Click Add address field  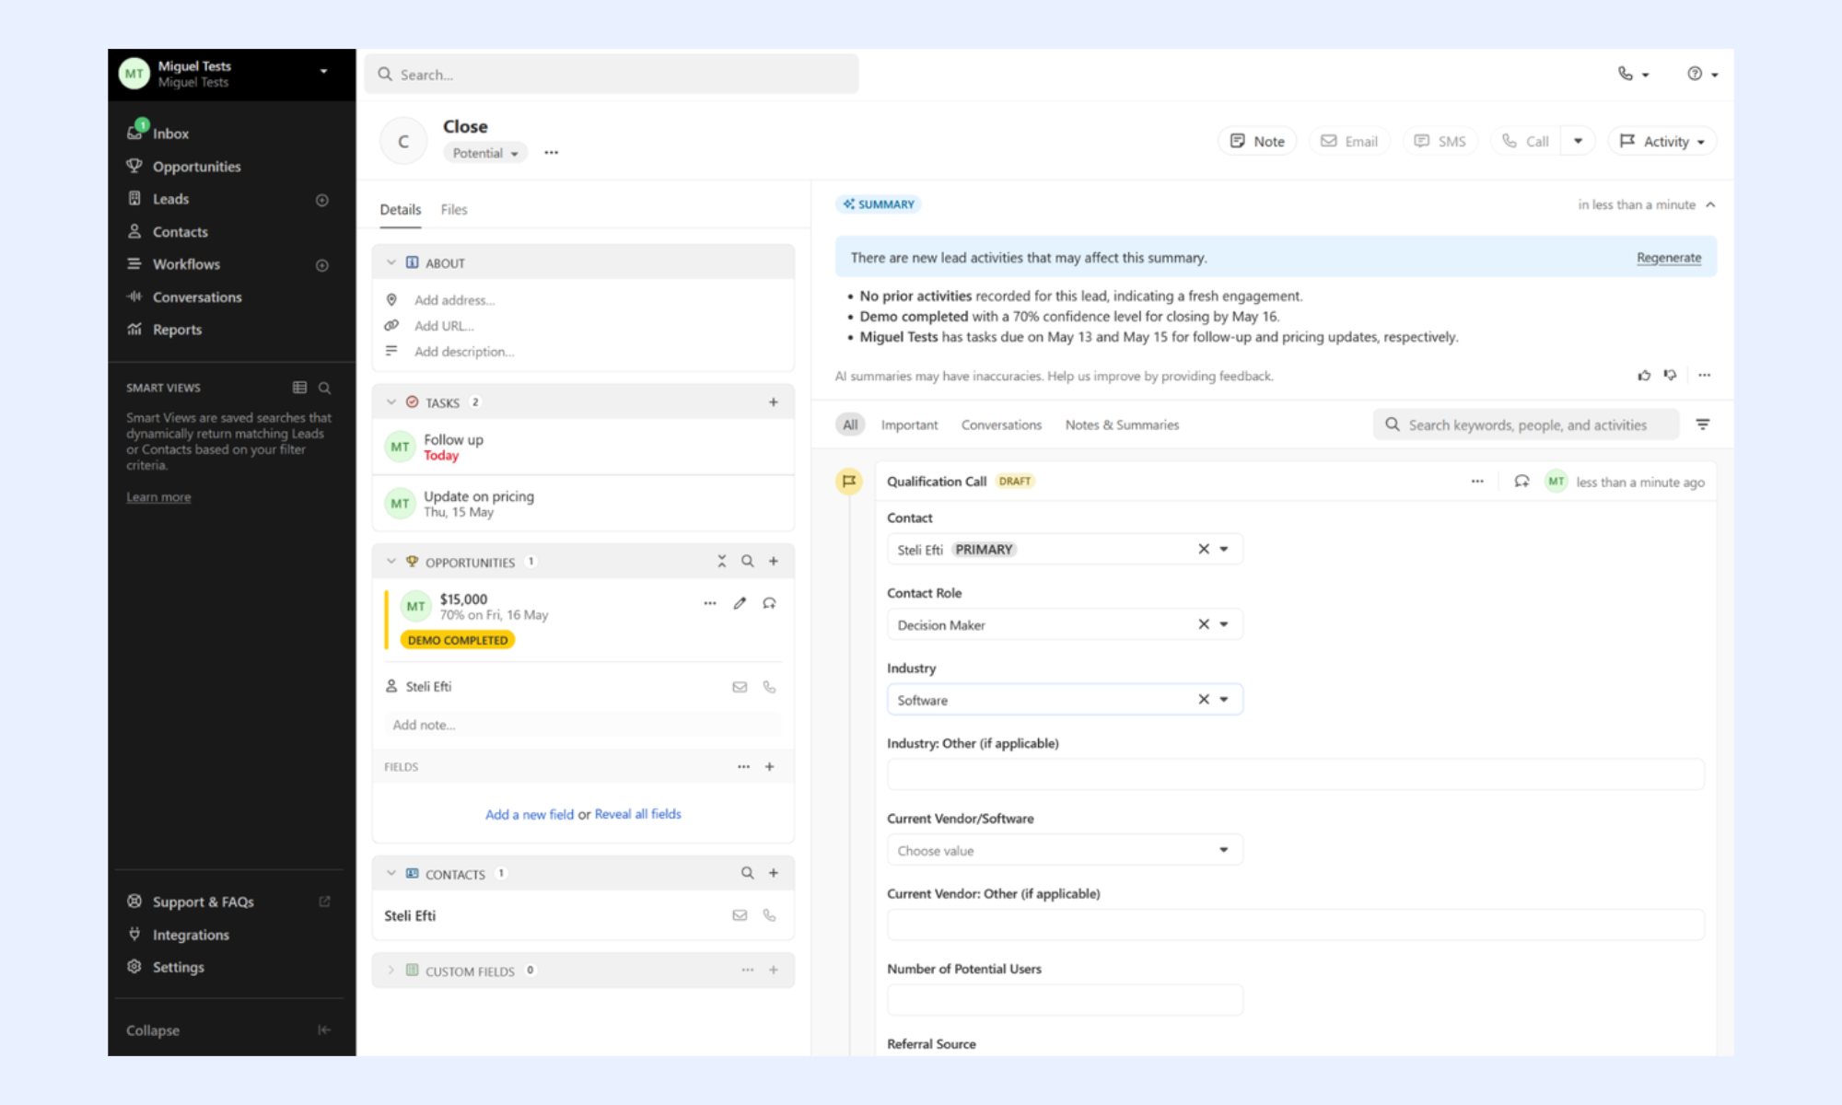tap(454, 300)
